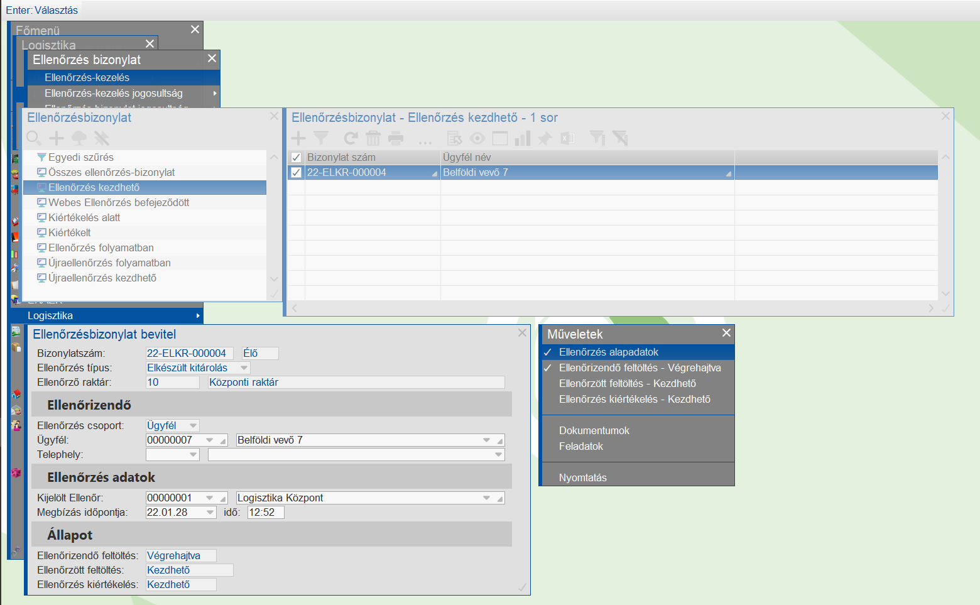Image resolution: width=980 pixels, height=605 pixels.
Task: Click the scroll-down arrow of the filter list
Action: click(274, 278)
